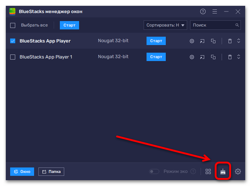Image resolution: width=251 pixels, height=186 pixels.
Task: Open help question mark in title bar
Action: [x=203, y=12]
